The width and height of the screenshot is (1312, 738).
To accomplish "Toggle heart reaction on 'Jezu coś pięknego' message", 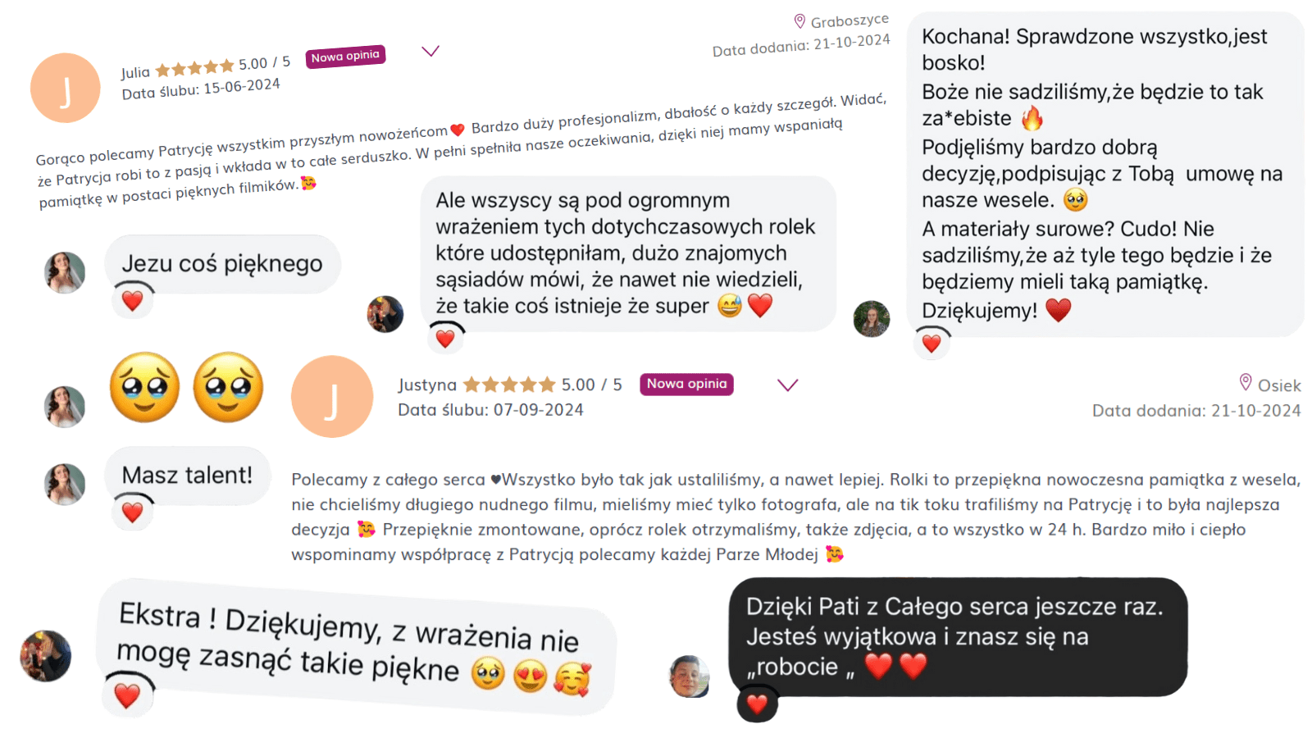I will [x=132, y=301].
